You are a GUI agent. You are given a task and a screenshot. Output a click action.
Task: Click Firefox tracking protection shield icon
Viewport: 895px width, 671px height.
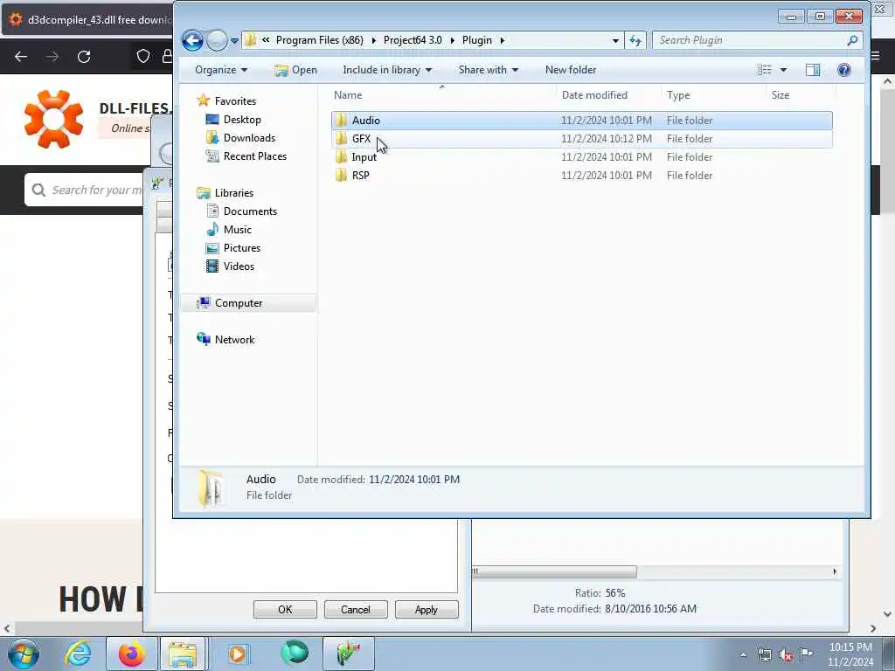(x=142, y=56)
